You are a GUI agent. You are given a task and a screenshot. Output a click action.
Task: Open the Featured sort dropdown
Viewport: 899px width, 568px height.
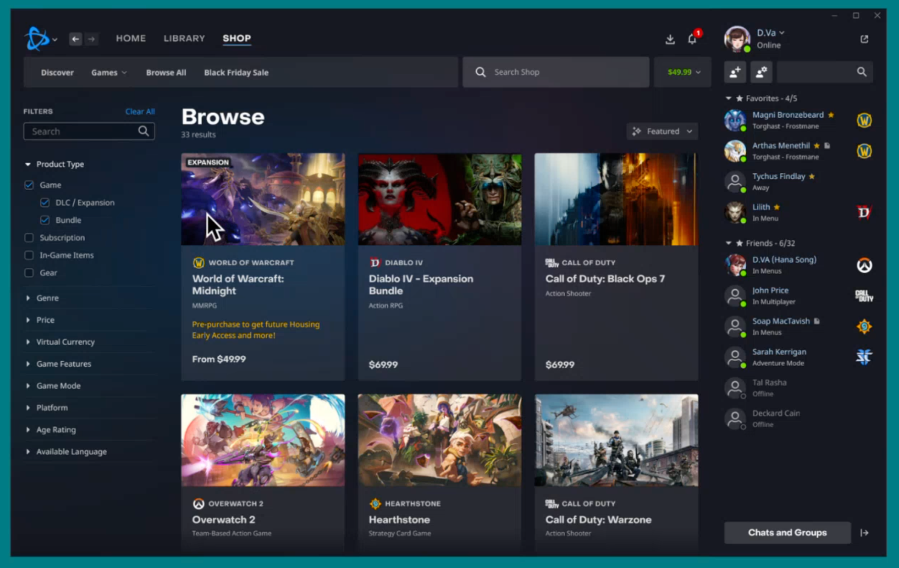[x=662, y=131]
